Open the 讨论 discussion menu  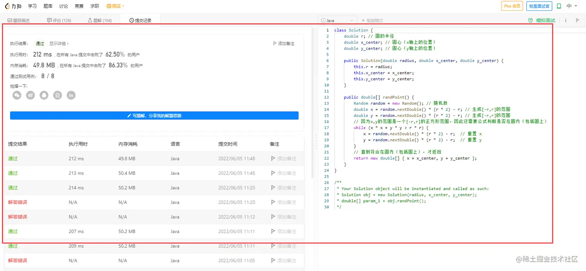click(64, 6)
